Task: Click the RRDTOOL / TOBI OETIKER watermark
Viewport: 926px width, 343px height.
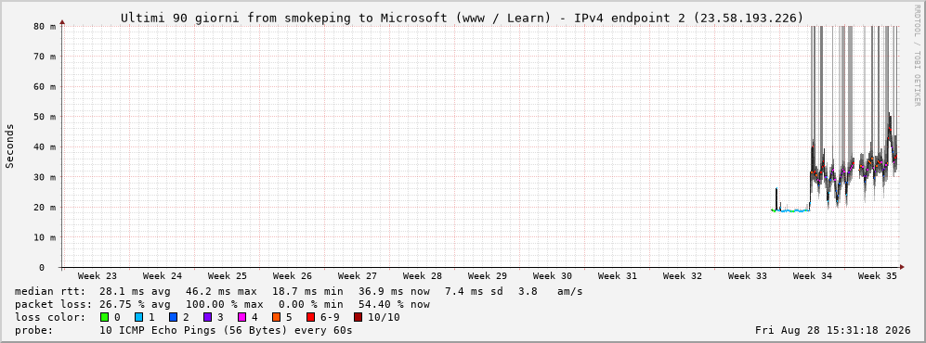Action: pos(917,56)
